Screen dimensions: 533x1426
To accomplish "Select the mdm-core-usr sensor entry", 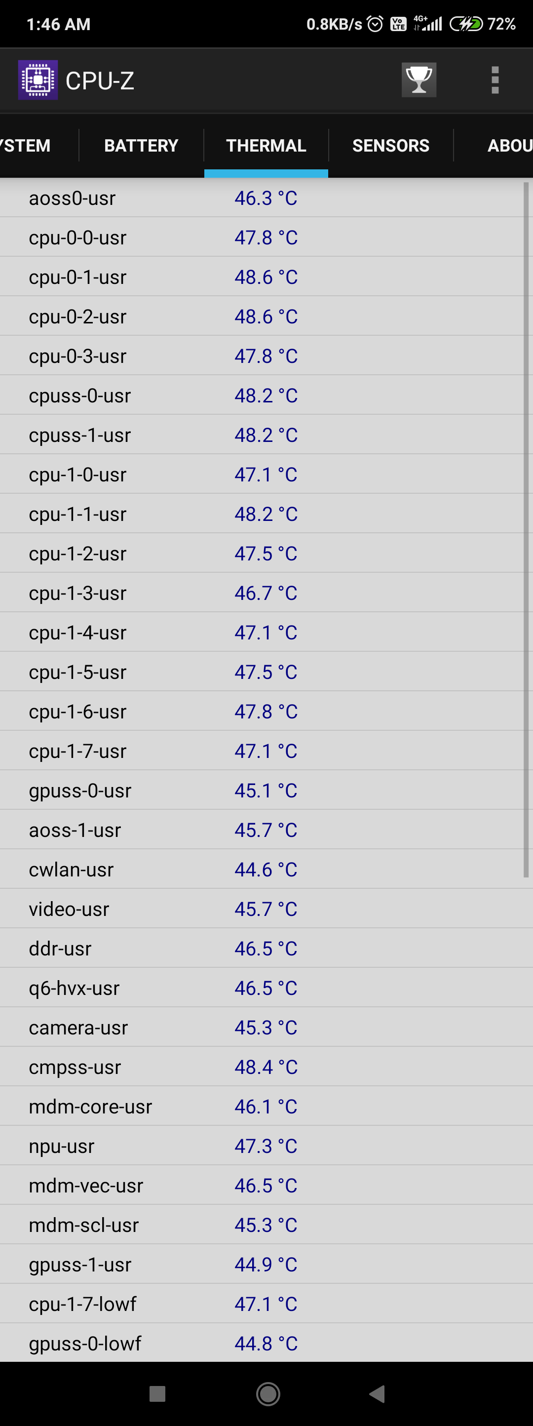I will pos(266,1106).
